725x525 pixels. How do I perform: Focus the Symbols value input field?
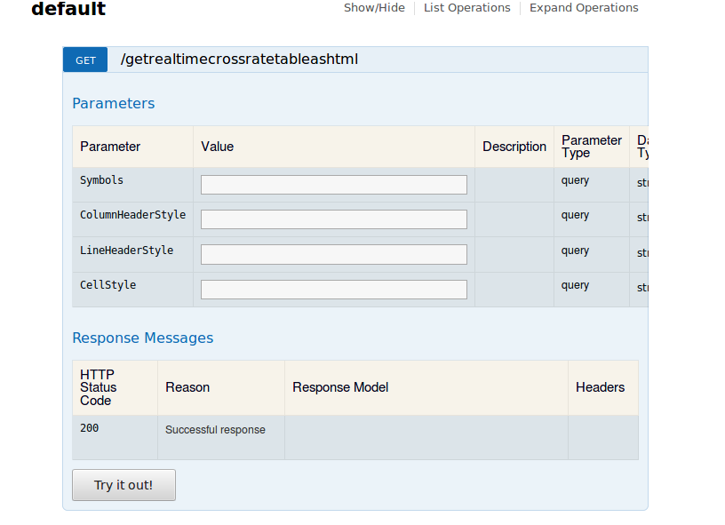click(x=333, y=185)
